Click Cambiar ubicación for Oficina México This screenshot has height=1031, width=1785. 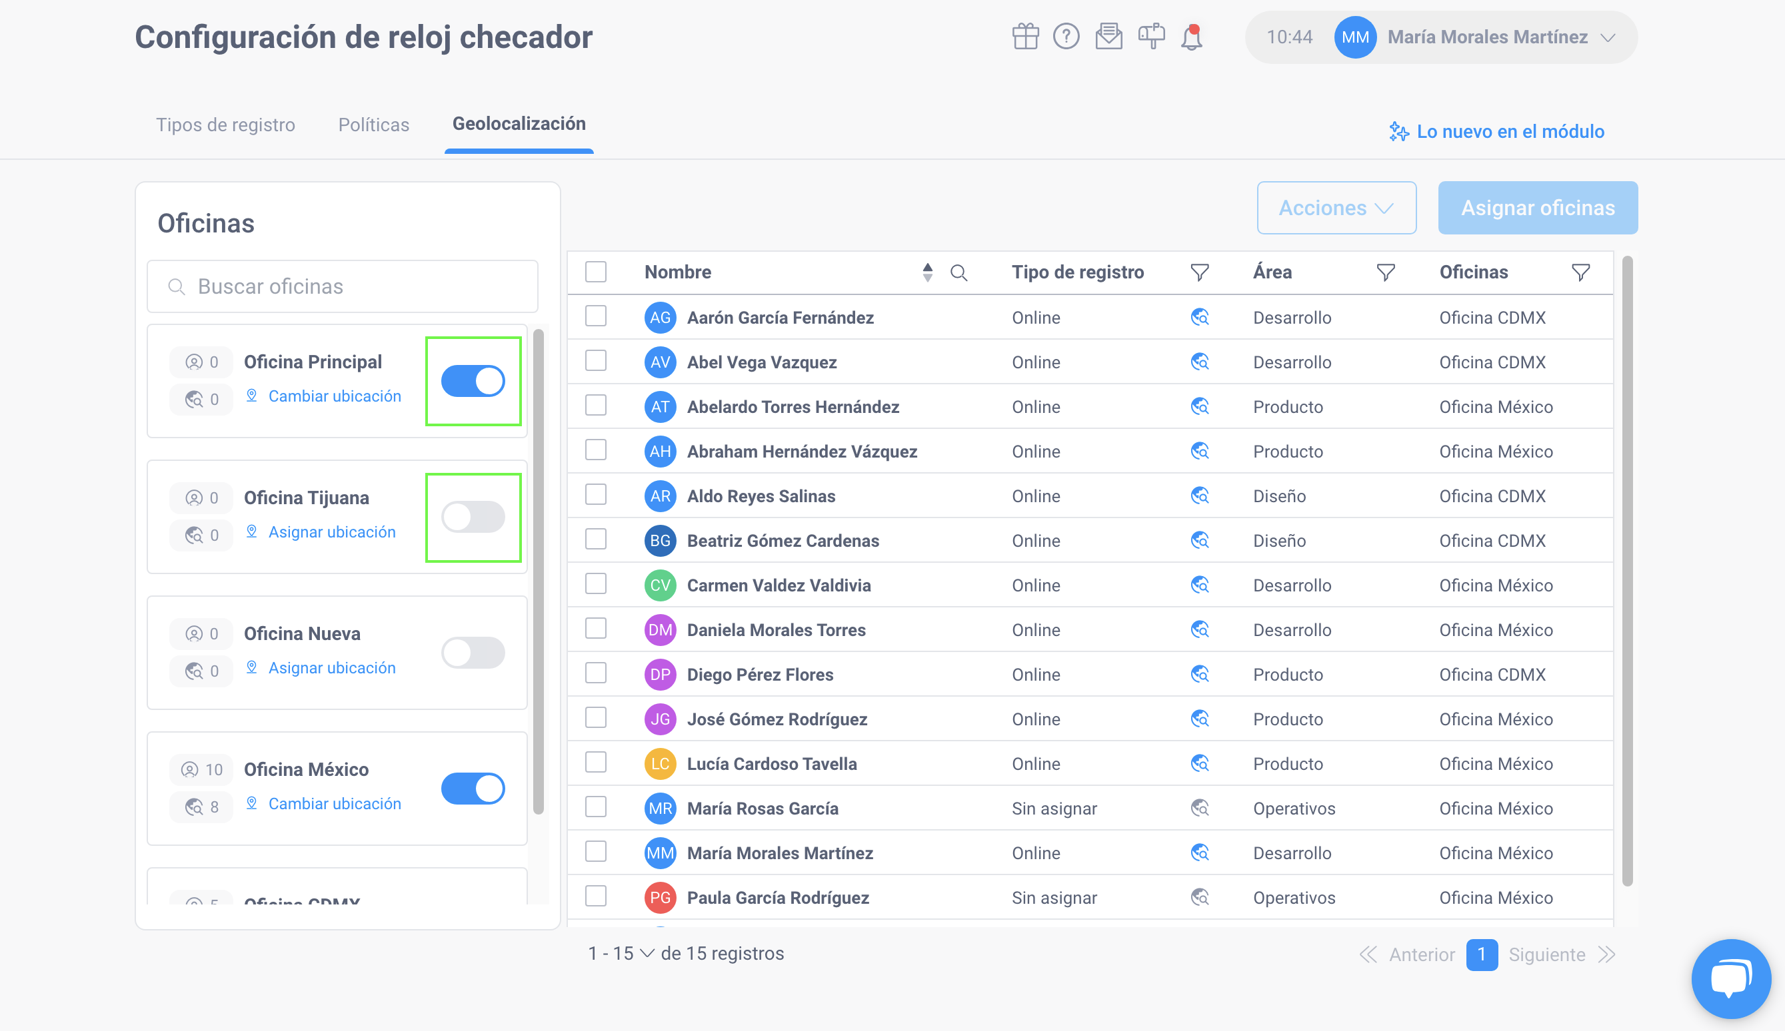[x=335, y=804]
